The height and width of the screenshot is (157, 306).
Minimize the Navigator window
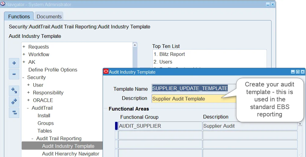point(268,4)
